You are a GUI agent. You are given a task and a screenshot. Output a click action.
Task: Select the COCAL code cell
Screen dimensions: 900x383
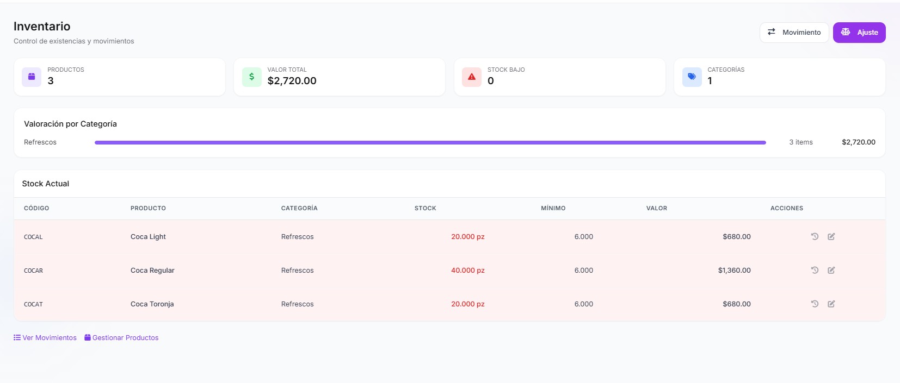click(33, 237)
